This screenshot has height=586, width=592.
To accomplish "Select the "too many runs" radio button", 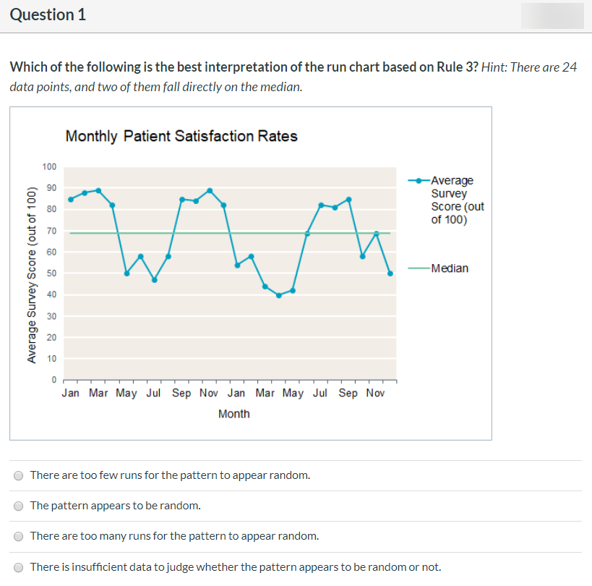I will (19, 537).
